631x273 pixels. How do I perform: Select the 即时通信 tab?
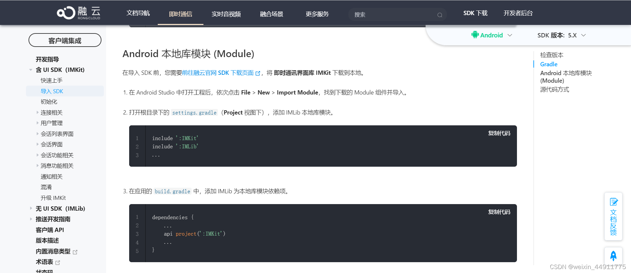point(180,14)
